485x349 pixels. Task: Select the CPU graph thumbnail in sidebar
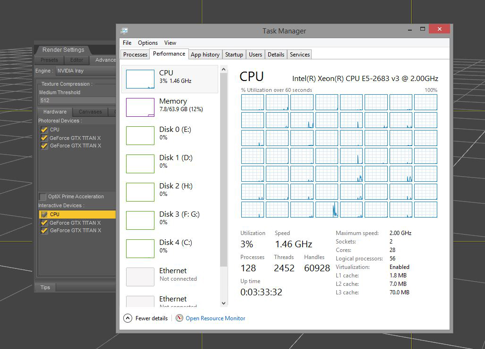(140, 79)
